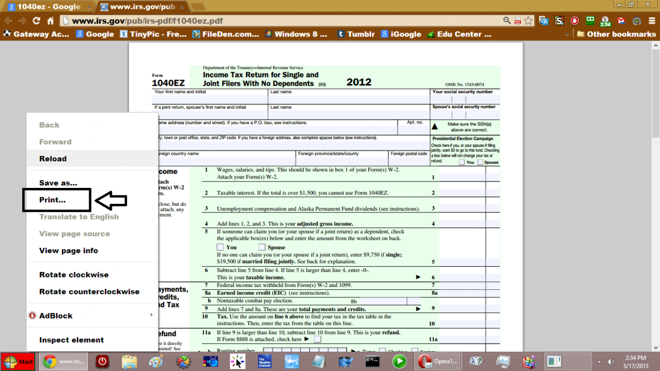Switch to the Opera taskbar button
The image size is (660, 371).
(438, 362)
